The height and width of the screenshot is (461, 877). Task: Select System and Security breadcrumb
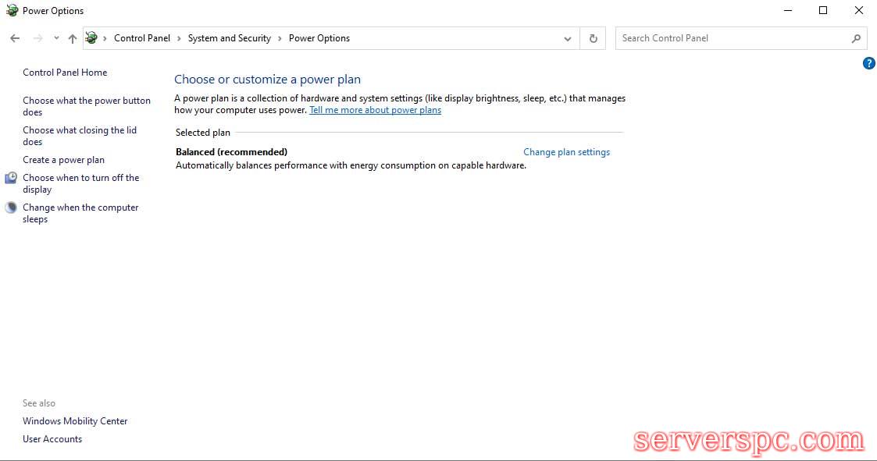tap(229, 38)
